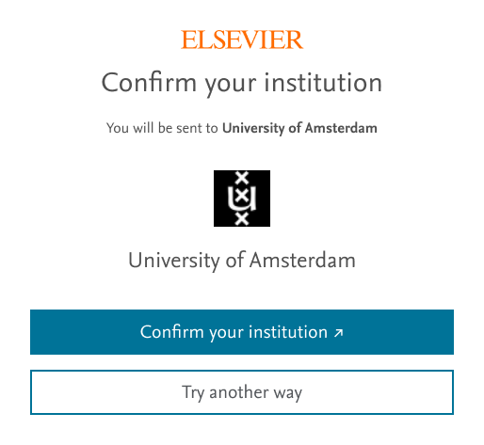Screen dimensions: 484x445
Task: Click bold University of Amsterdam in sentence
Action: 299,128
